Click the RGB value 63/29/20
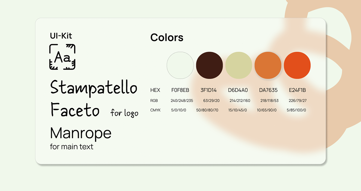This screenshot has width=361, height=191. [x=211, y=101]
